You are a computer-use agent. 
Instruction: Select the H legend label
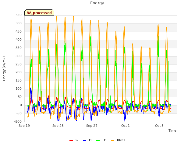[90, 140]
